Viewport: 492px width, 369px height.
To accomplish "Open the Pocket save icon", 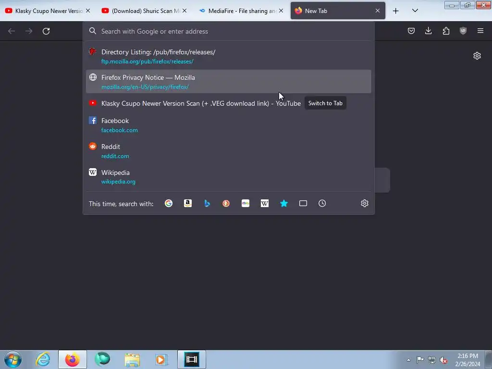I will click(411, 31).
